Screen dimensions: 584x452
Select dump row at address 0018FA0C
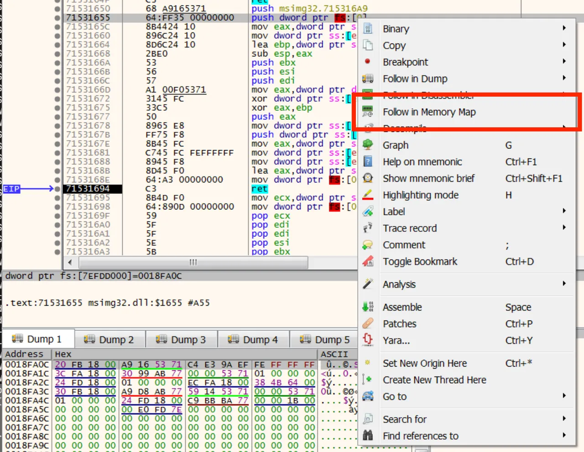(181, 364)
